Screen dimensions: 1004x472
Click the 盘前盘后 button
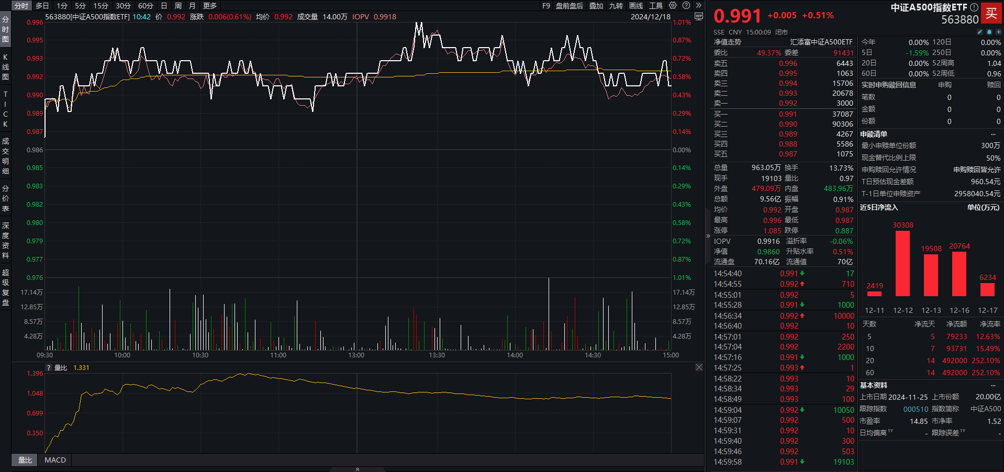click(569, 6)
